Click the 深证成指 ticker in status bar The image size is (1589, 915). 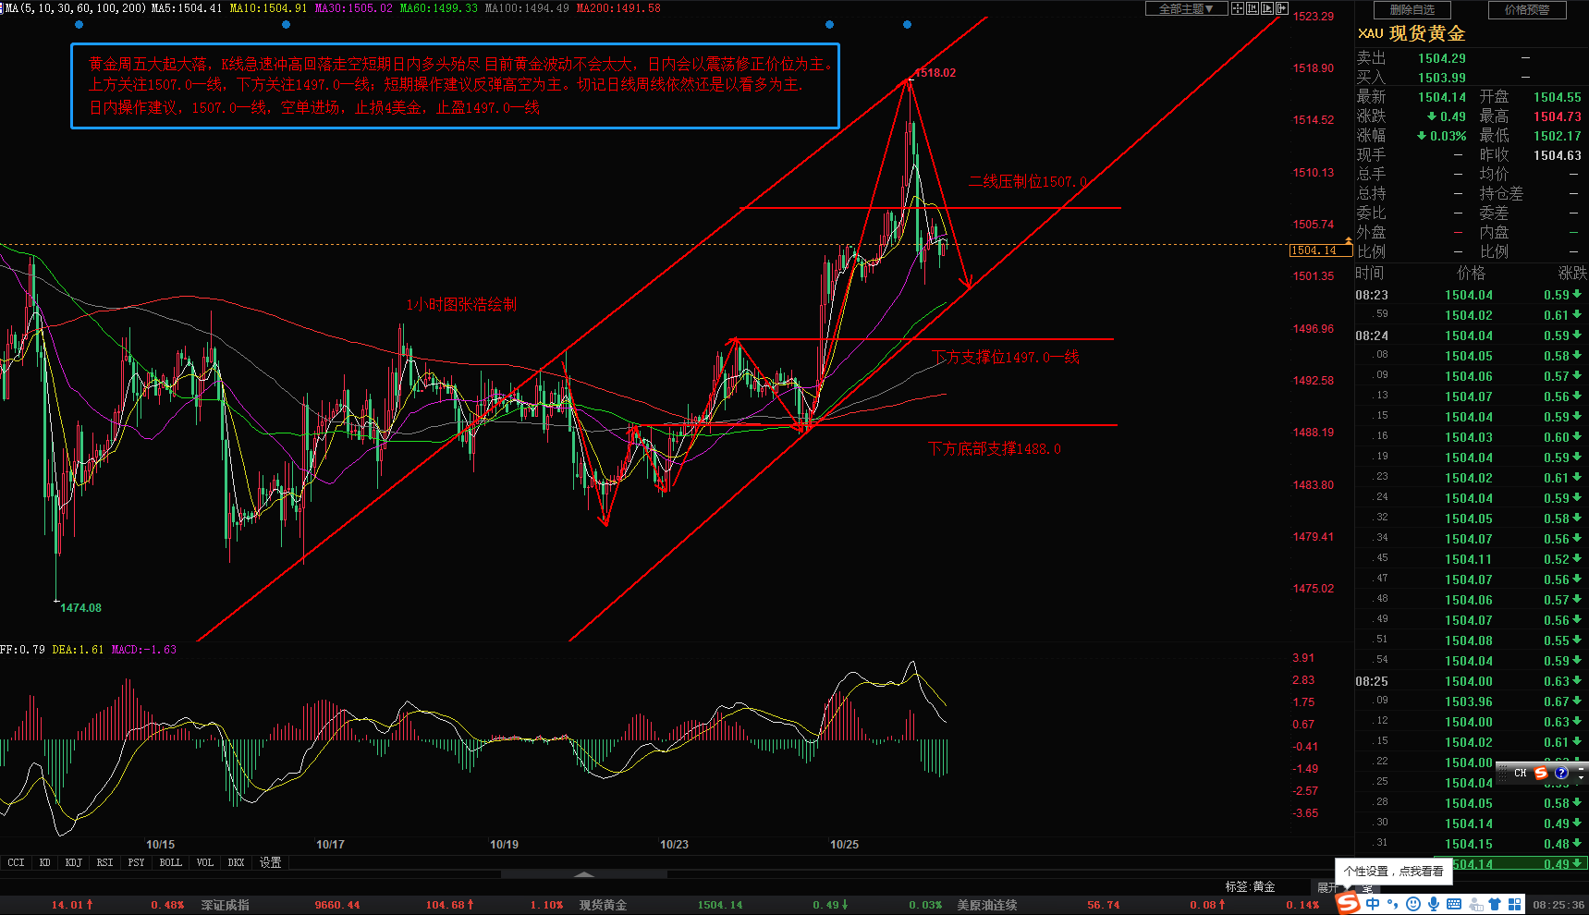tap(225, 905)
